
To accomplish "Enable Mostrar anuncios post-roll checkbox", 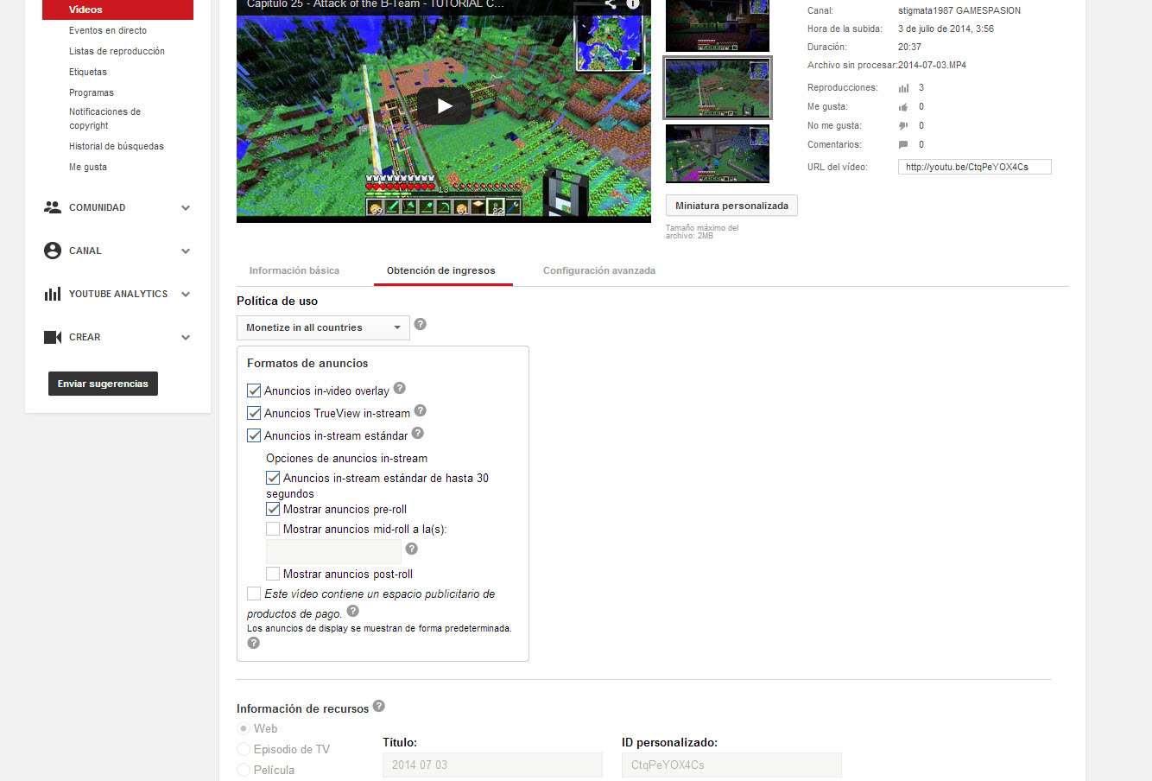I will click(x=273, y=574).
